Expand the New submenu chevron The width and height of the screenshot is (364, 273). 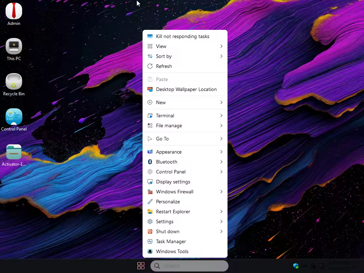point(221,102)
